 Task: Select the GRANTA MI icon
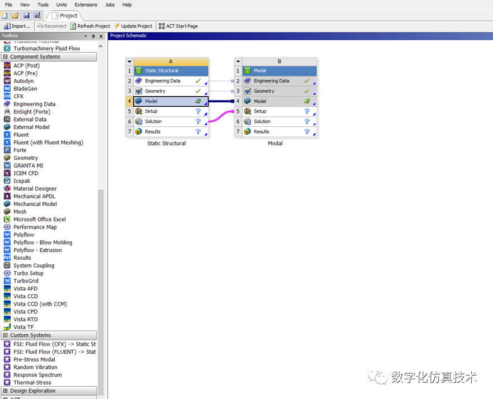tap(7, 166)
